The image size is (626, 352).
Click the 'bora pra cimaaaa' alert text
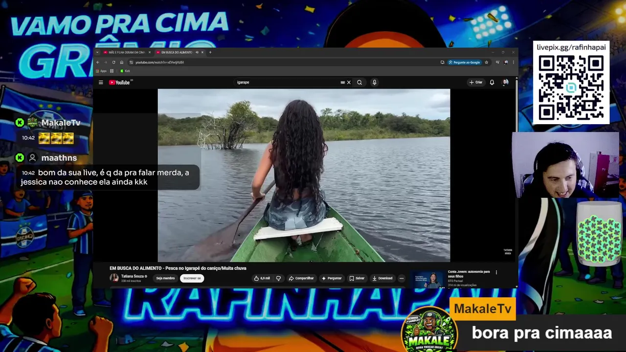(x=542, y=333)
